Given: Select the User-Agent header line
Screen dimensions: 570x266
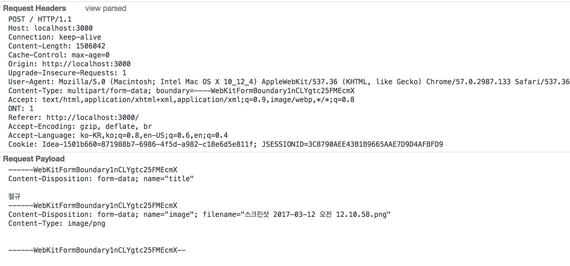Looking at the screenshot, I should coord(289,82).
